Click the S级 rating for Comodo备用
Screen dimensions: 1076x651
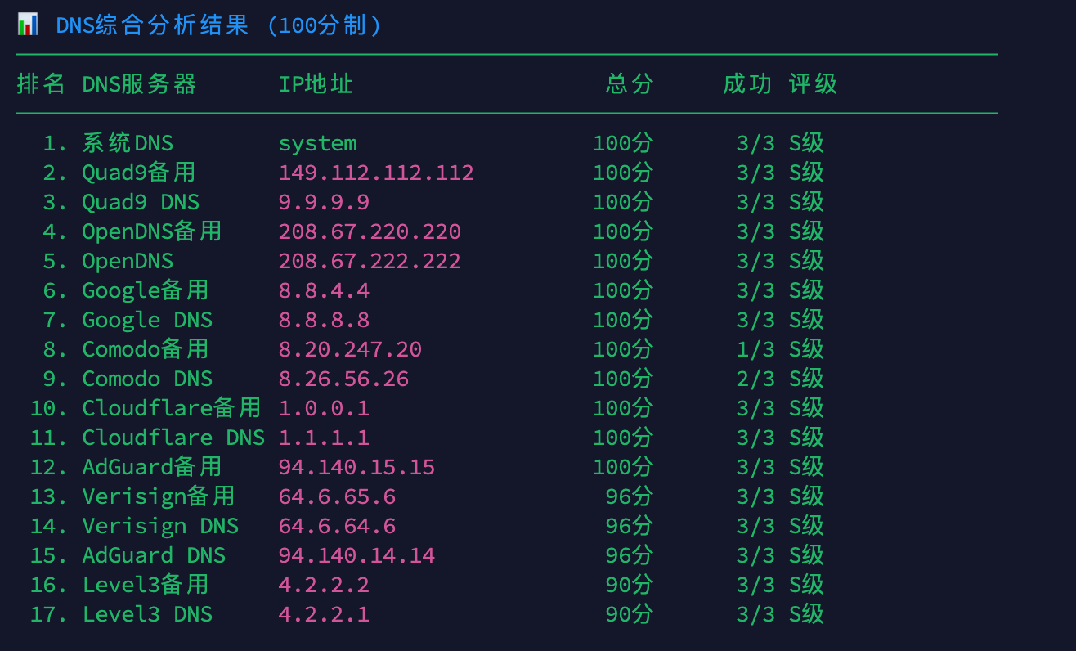tap(806, 349)
